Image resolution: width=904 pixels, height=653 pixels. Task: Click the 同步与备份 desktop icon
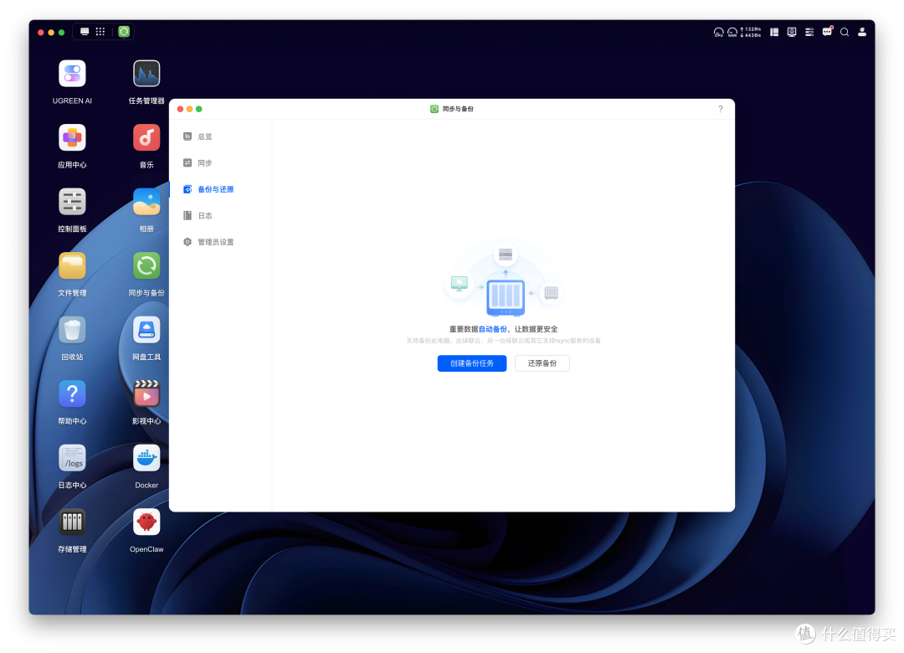(x=146, y=266)
